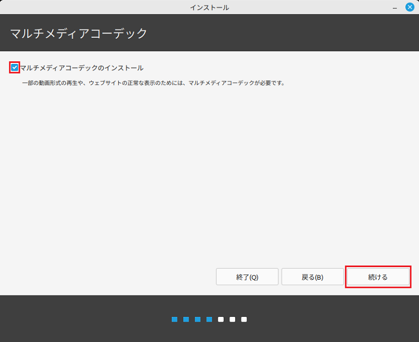Screen dimensions: 419x342
Task: Go back with 戻る(B) button
Action: 312,277
